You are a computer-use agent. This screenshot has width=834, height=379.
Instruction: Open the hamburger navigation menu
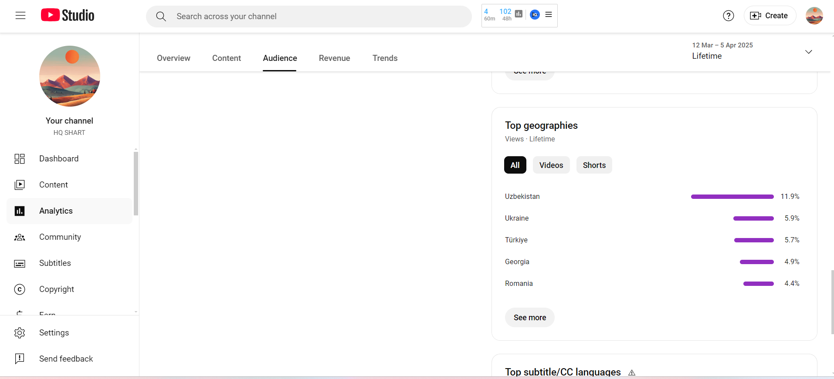[x=20, y=16]
